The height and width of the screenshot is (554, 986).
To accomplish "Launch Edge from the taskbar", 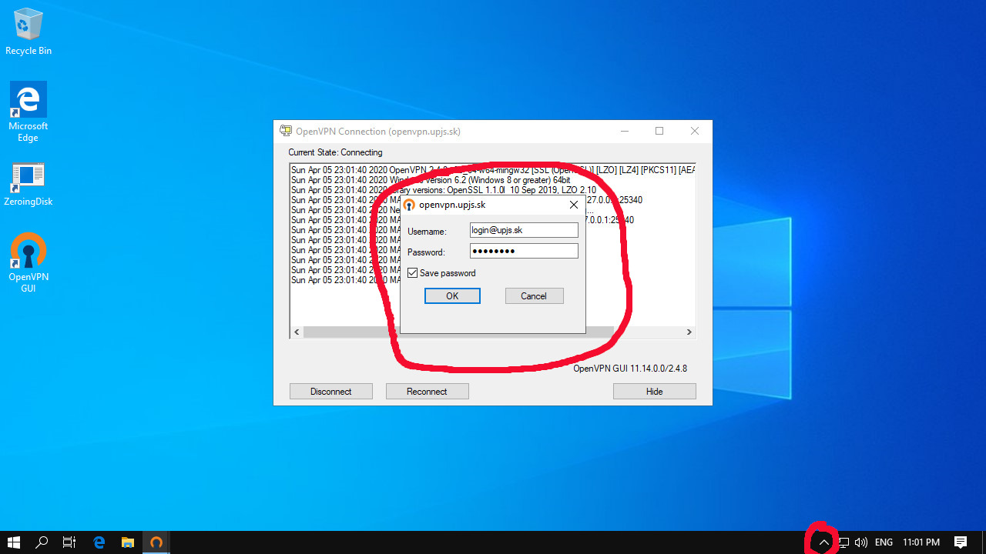I will pos(99,542).
